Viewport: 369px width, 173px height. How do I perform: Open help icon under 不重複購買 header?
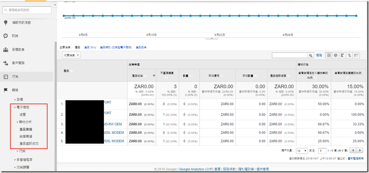(167, 77)
